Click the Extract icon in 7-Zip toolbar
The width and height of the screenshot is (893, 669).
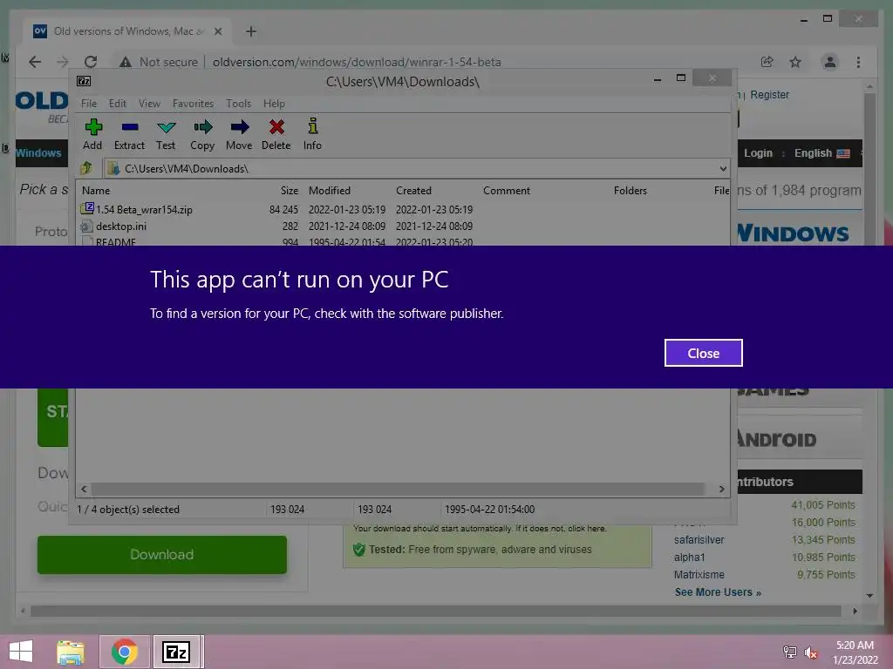tap(129, 135)
